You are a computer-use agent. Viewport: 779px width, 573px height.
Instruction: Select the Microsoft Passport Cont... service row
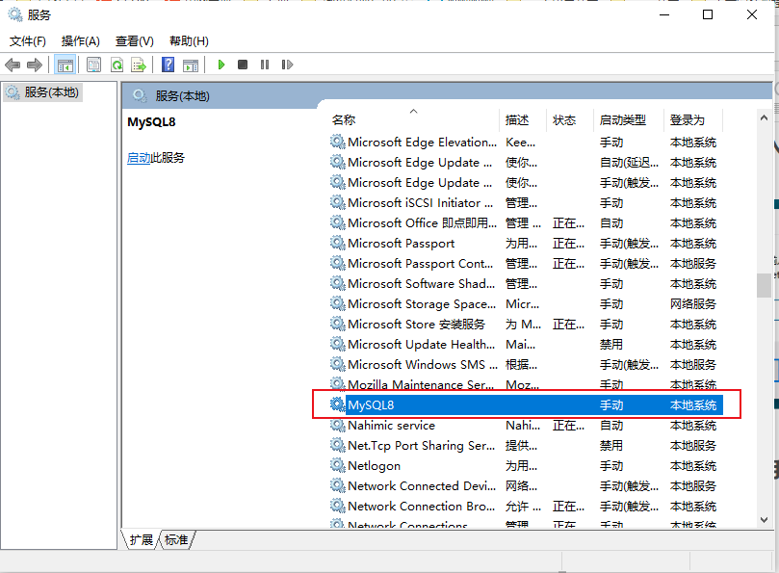coord(527,264)
